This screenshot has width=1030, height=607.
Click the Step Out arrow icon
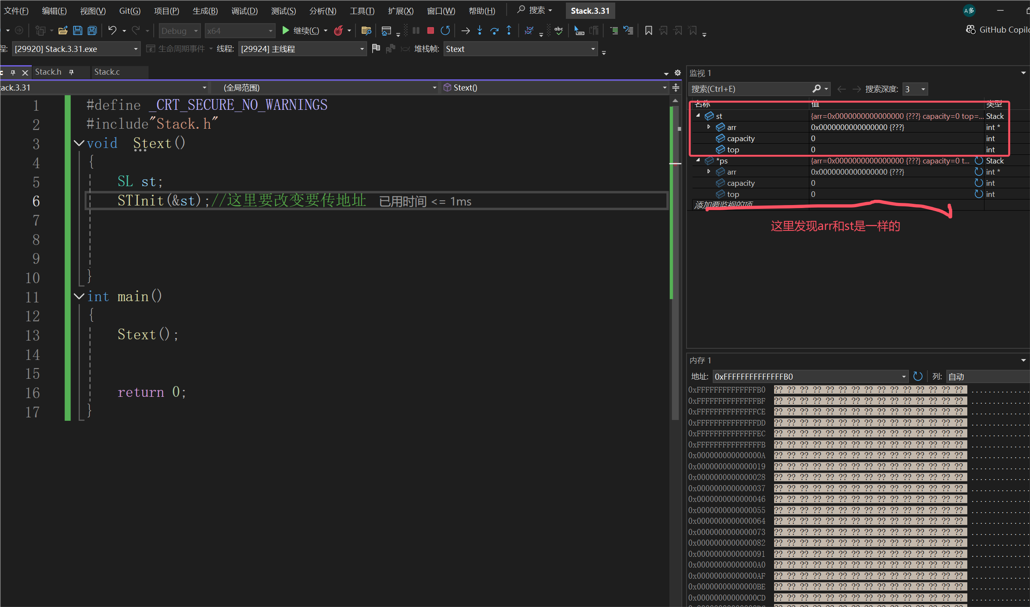point(509,30)
